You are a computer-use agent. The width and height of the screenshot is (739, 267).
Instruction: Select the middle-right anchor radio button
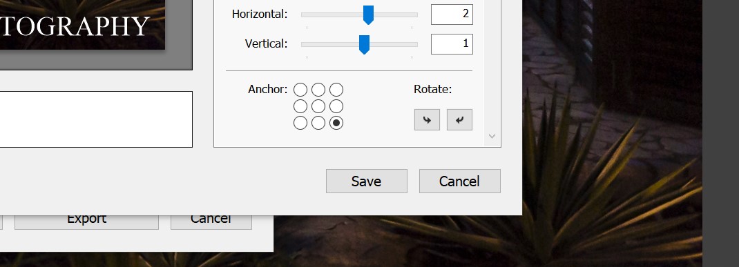pyautogui.click(x=336, y=106)
